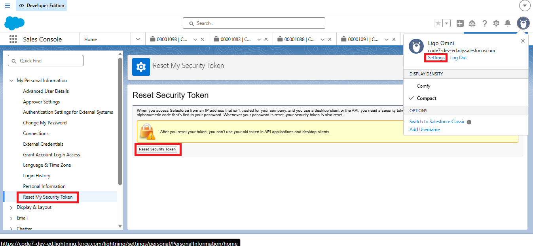Open Approver Settings
This screenshot has height=246, width=533.
pyautogui.click(x=42, y=102)
